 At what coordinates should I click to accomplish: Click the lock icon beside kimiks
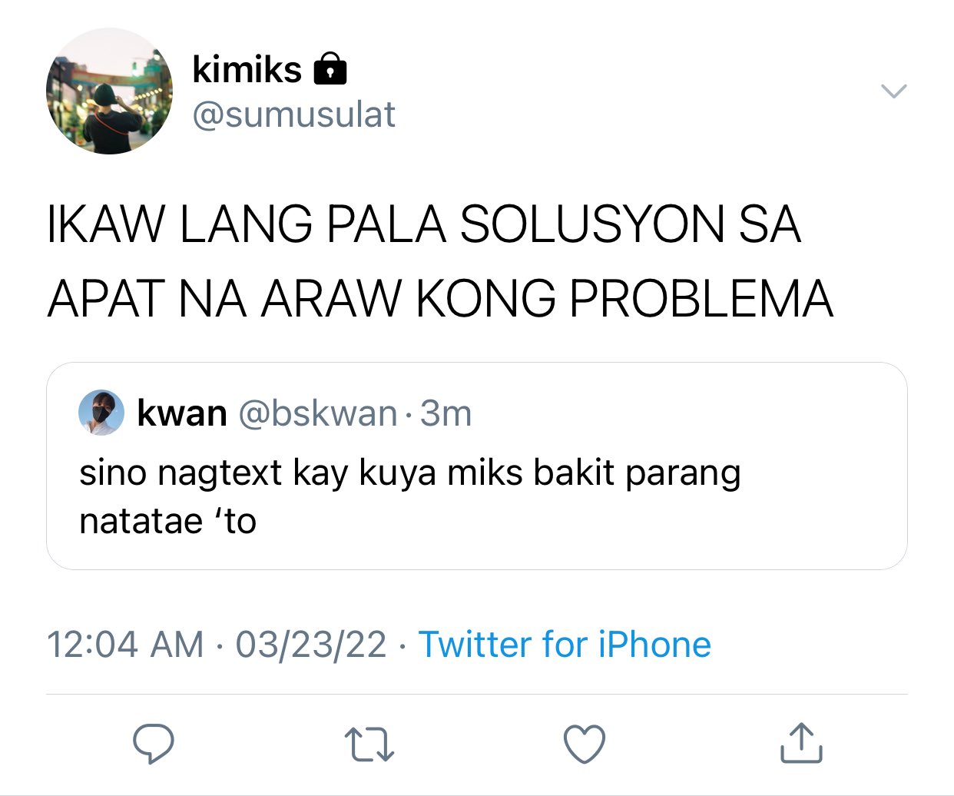click(330, 68)
